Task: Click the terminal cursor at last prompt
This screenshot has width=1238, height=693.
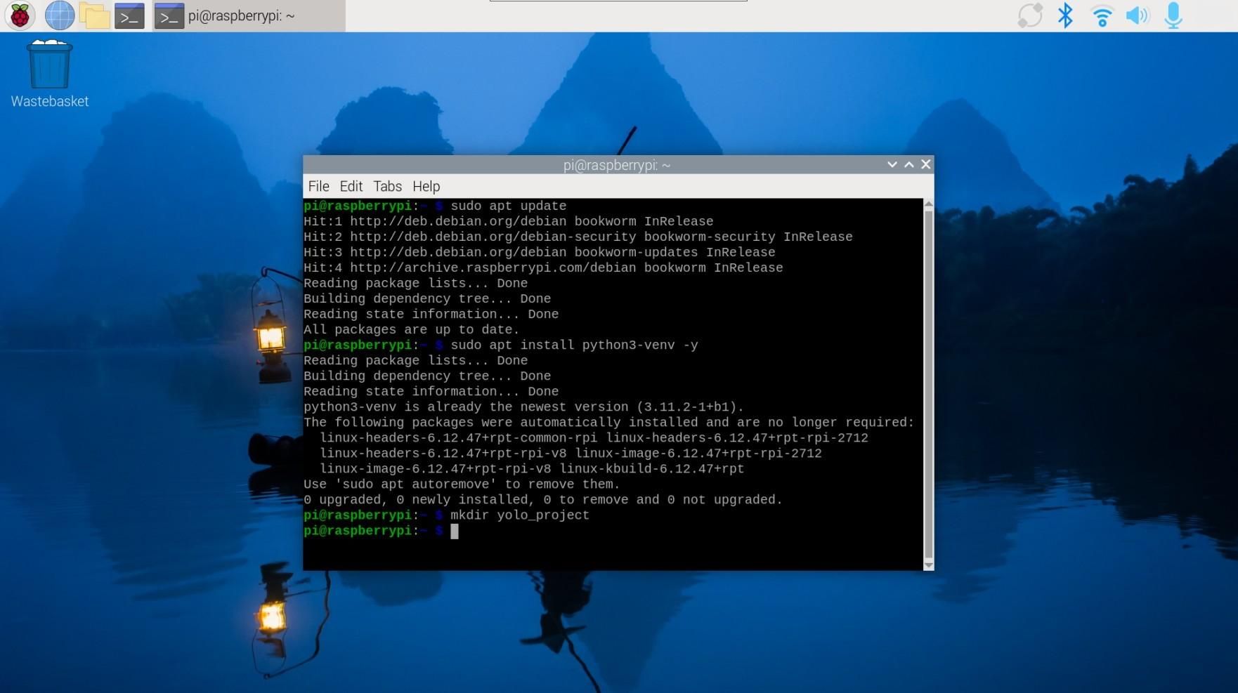Action: (x=455, y=532)
